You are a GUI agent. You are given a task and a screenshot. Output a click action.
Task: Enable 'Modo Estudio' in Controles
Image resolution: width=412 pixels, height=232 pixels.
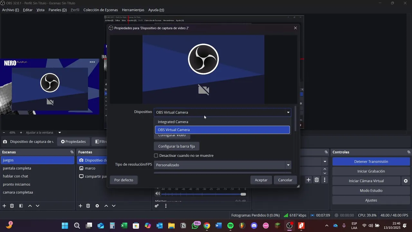pos(371,191)
